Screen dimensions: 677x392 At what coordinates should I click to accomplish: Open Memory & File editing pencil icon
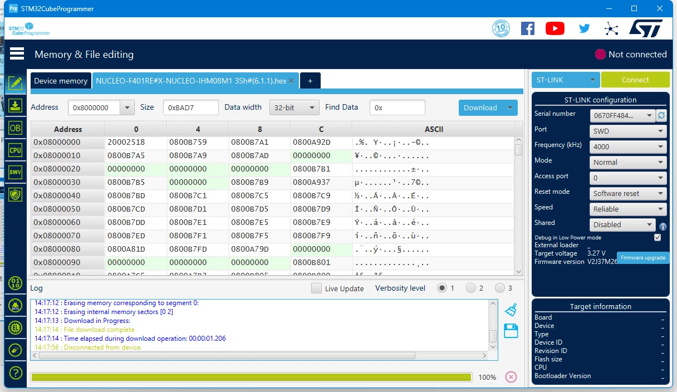click(x=16, y=83)
